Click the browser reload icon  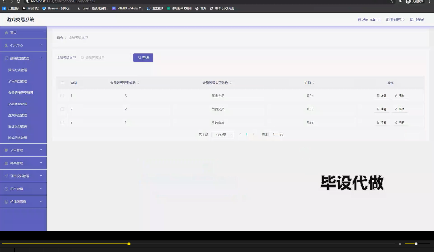(19, 1)
